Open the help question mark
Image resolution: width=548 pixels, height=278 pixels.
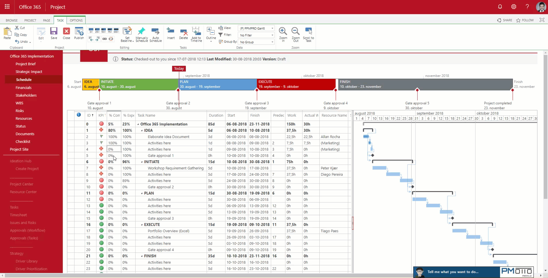(527, 7)
